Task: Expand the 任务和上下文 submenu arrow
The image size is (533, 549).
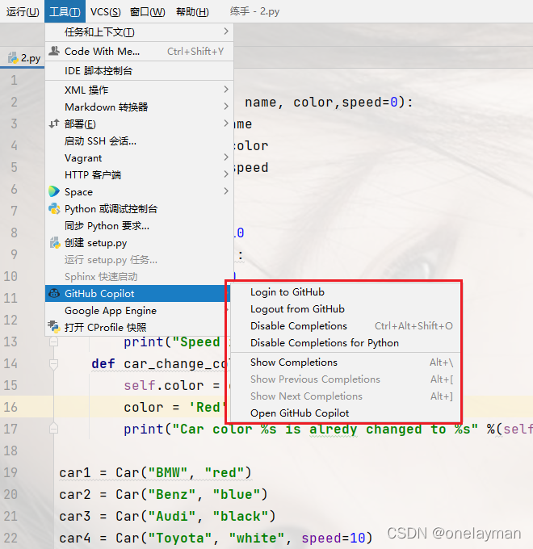Action: pos(226,31)
